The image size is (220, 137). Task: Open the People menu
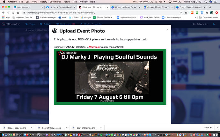tap(67, 2)
